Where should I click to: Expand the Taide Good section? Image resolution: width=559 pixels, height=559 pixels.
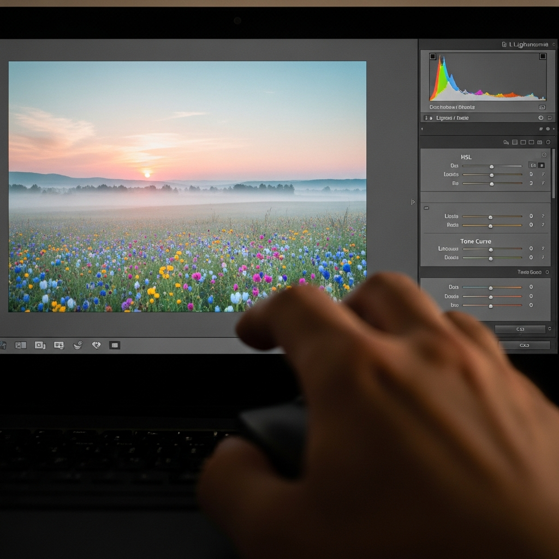[x=529, y=272]
